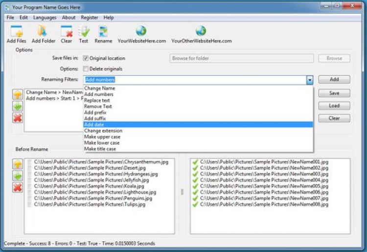Screen dimensions: 367x252
Task: Open the Register menu
Action: coord(90,18)
